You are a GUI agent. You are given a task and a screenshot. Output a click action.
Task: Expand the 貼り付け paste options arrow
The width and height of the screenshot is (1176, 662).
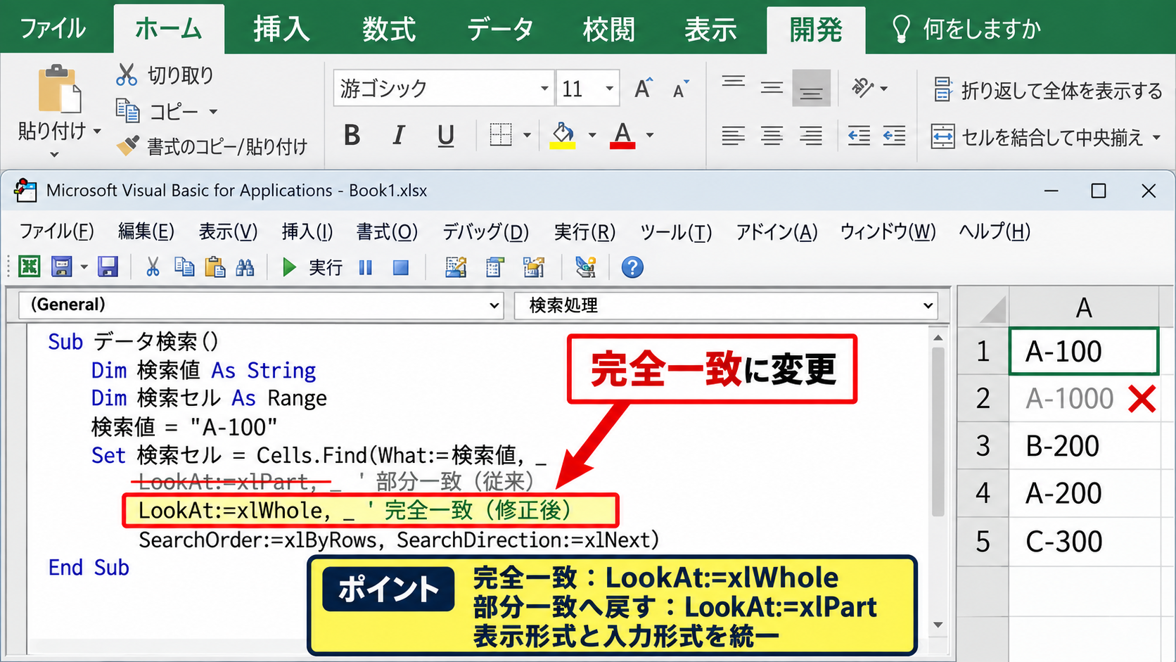97,131
